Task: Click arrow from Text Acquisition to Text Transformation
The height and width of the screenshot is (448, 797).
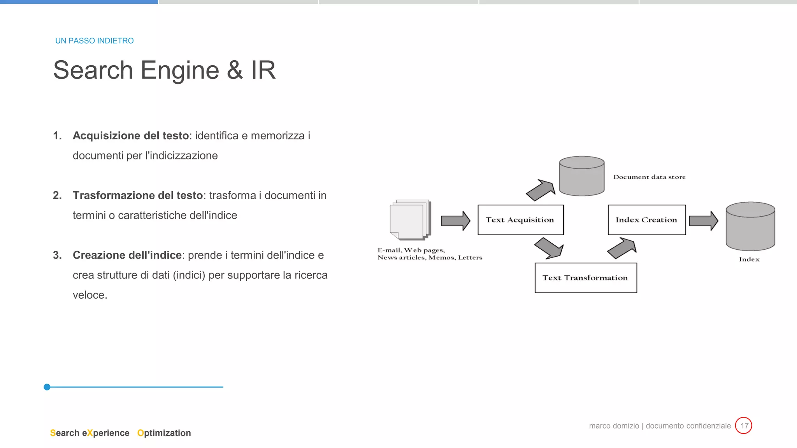Action: (x=549, y=248)
